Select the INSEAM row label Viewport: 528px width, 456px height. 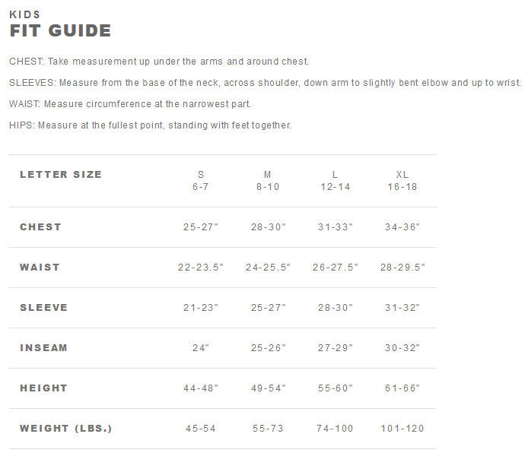(43, 347)
